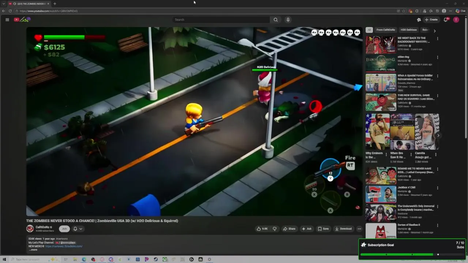Open the Windows Start menu
The width and height of the screenshot is (468, 263).
pos(4,259)
